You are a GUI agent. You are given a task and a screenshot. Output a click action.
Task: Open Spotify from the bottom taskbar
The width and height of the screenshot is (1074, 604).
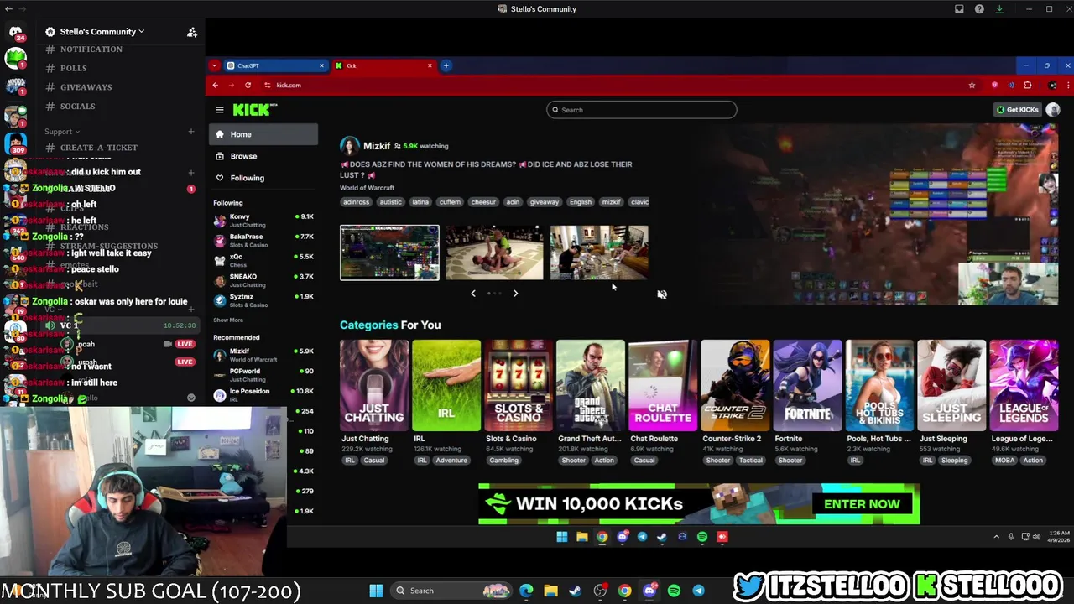pos(674,591)
